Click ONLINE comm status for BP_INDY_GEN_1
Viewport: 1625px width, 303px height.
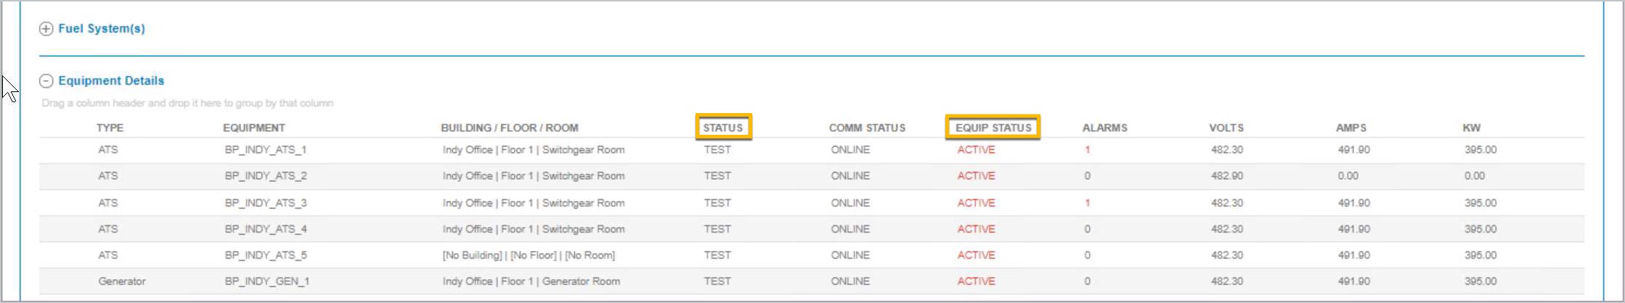850,281
